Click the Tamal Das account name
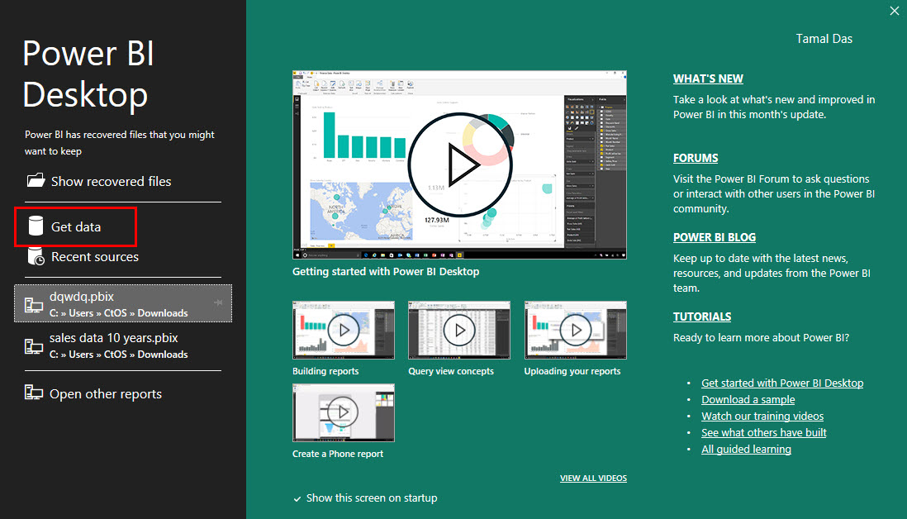The image size is (907, 519). click(824, 39)
